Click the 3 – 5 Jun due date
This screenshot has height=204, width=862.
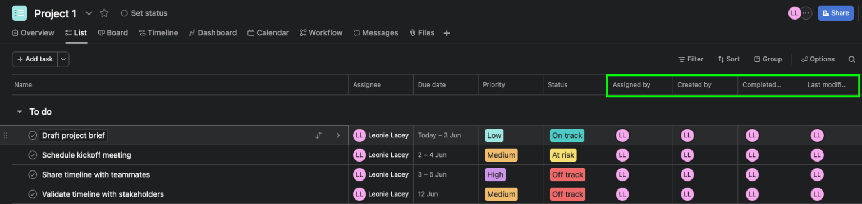point(432,174)
